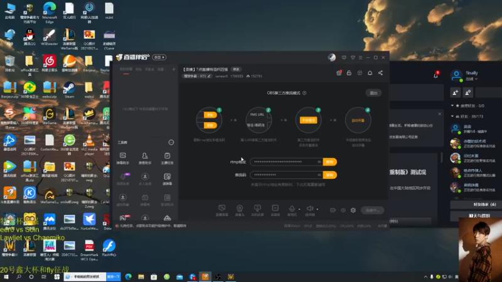Select first scene tab in left panel
Image resolution: width=502 pixels, height=282 pixels.
tap(126, 70)
